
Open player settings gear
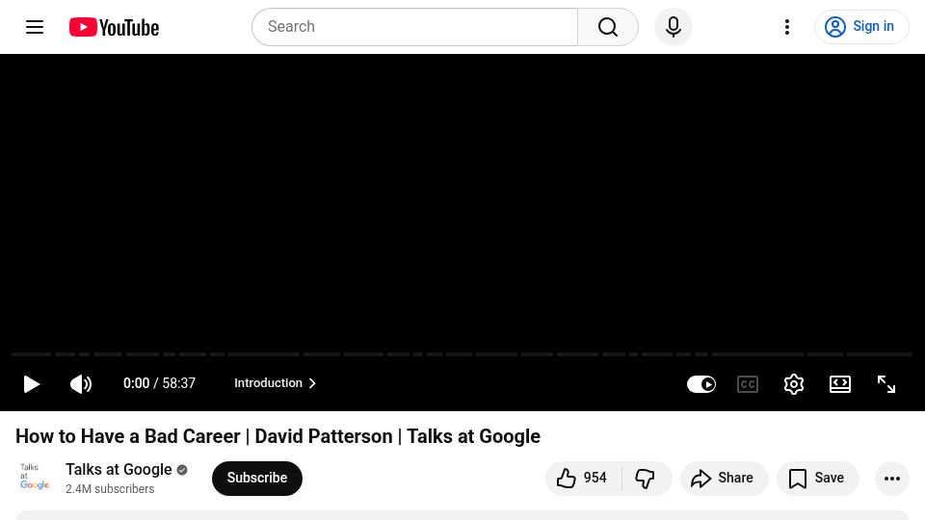pos(793,384)
